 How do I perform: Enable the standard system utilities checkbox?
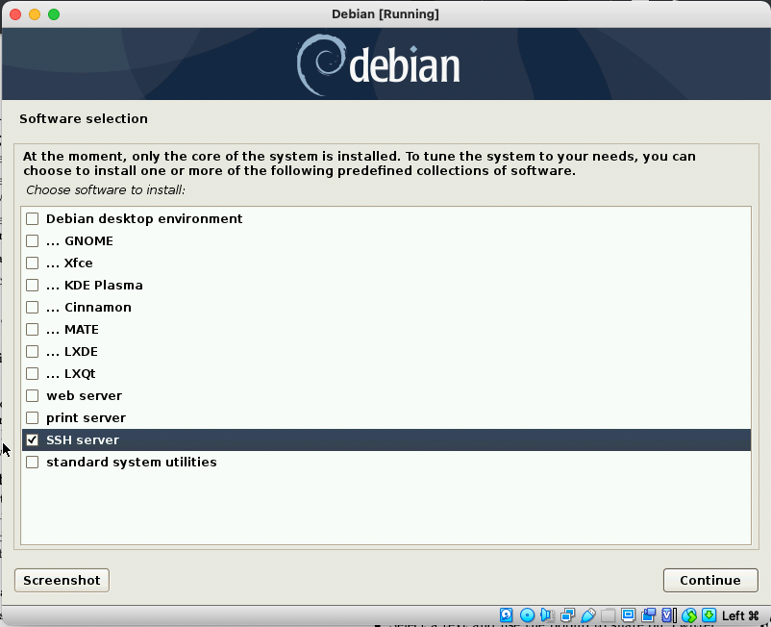tap(33, 462)
